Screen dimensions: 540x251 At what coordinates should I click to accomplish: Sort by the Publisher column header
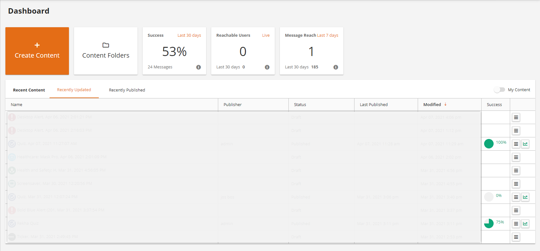point(233,105)
